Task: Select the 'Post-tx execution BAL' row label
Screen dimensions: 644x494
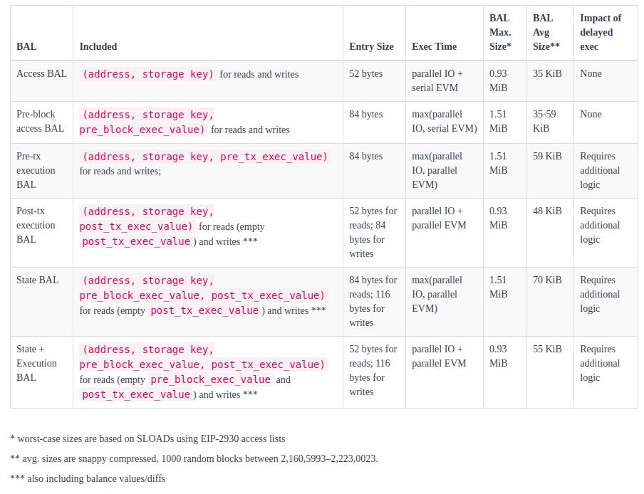Action: [x=36, y=225]
